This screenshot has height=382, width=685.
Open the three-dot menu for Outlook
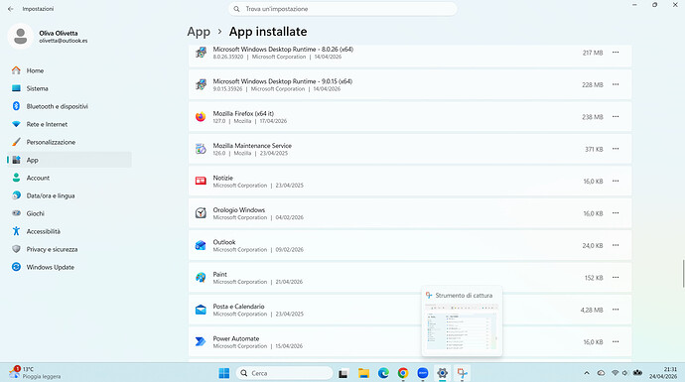[x=616, y=245]
